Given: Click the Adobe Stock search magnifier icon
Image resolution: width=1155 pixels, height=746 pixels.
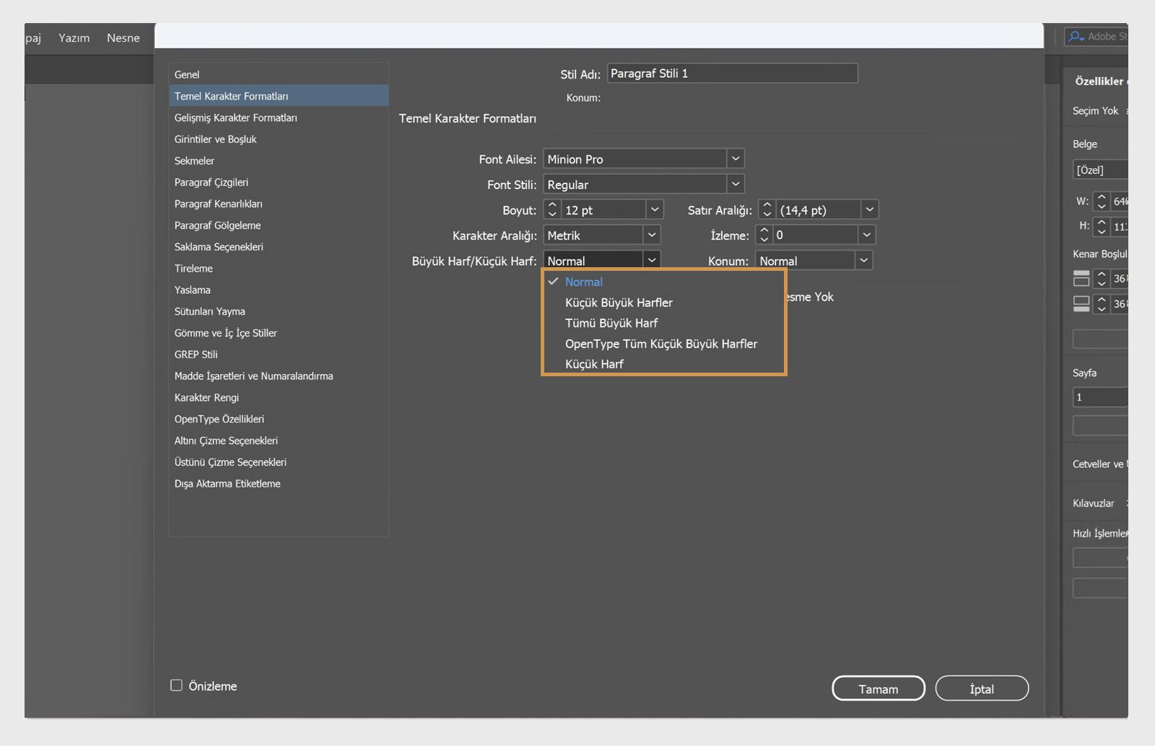Looking at the screenshot, I should pos(1076,37).
